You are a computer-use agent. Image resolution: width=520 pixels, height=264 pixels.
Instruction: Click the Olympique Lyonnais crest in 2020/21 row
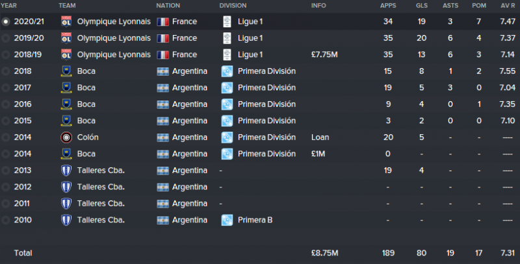coord(66,21)
